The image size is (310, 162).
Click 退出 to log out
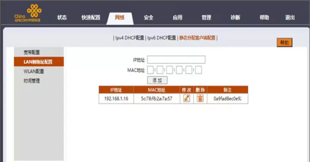pos(290,17)
